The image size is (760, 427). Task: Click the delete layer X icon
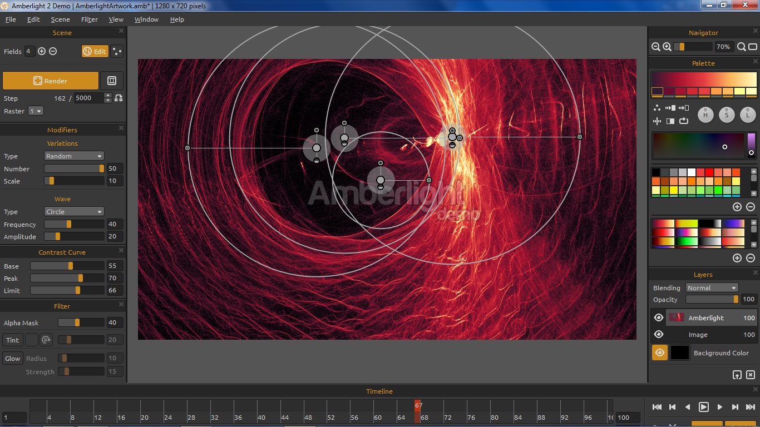(x=751, y=375)
